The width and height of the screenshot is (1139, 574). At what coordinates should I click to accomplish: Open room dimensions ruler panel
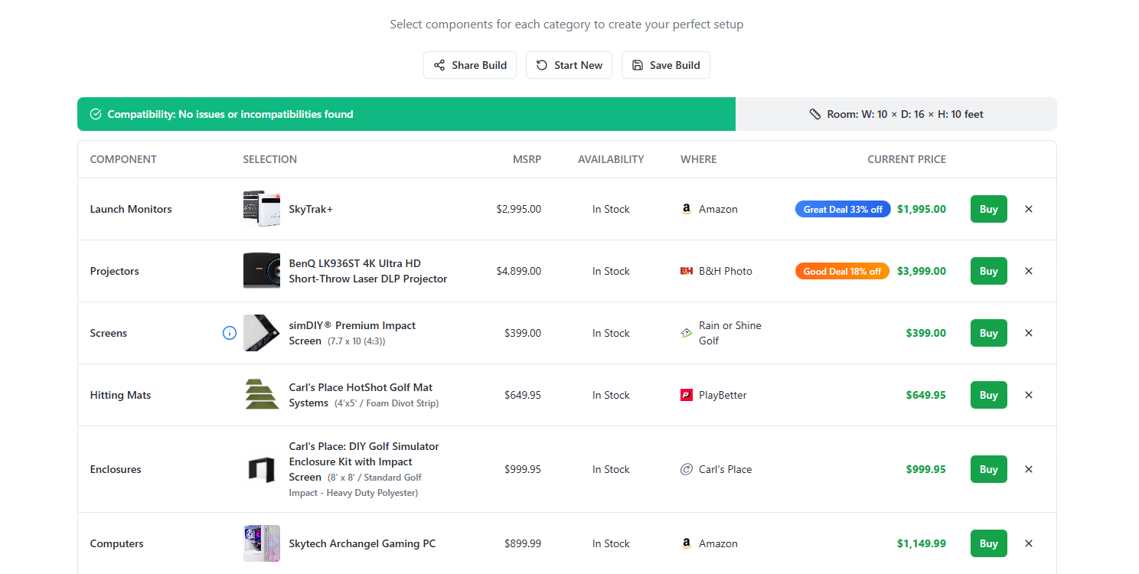coord(896,114)
